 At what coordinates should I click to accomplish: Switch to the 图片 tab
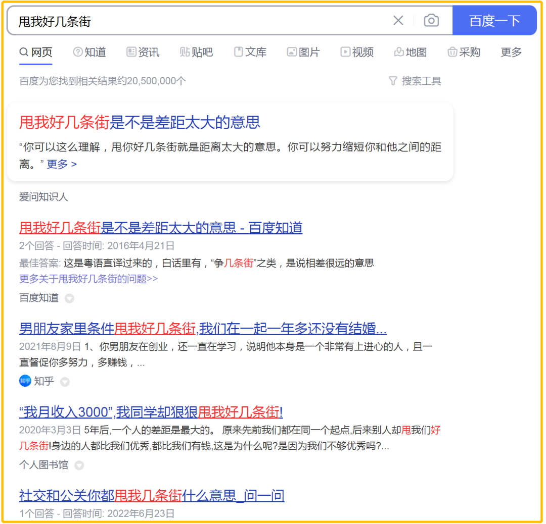[303, 53]
